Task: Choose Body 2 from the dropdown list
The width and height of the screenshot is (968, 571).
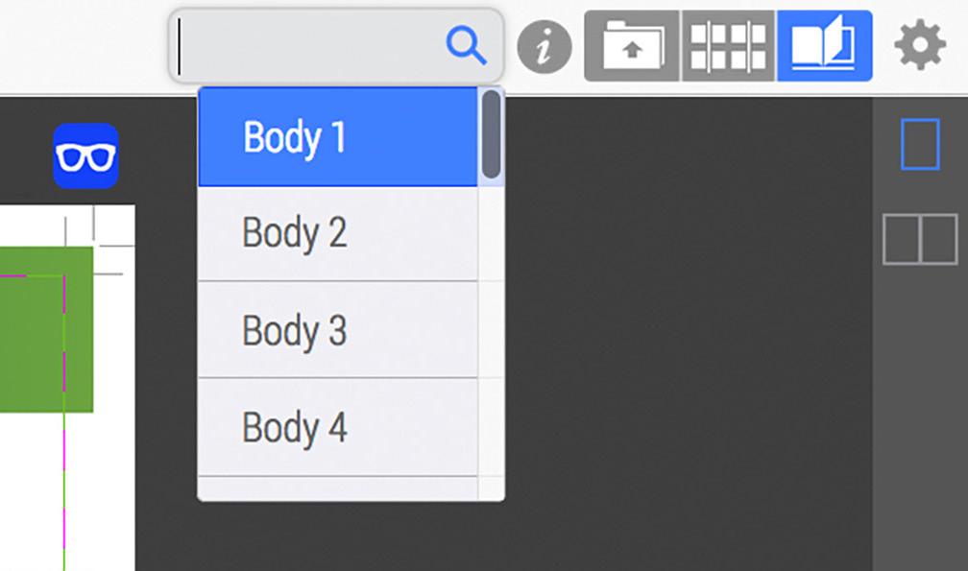Action: (x=338, y=233)
